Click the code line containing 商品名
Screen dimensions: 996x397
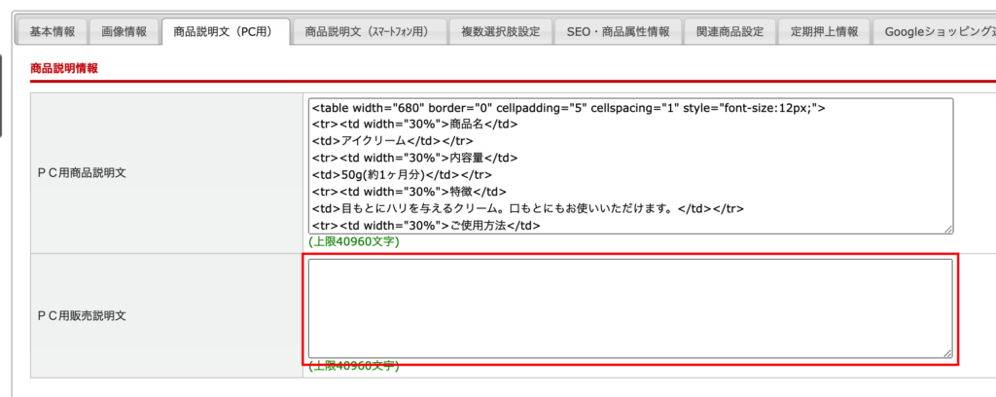point(414,124)
